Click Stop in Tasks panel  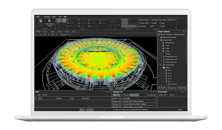(x=38, y=95)
